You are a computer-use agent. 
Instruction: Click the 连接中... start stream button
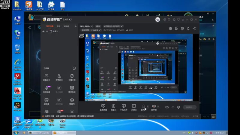pyautogui.click(x=190, y=107)
